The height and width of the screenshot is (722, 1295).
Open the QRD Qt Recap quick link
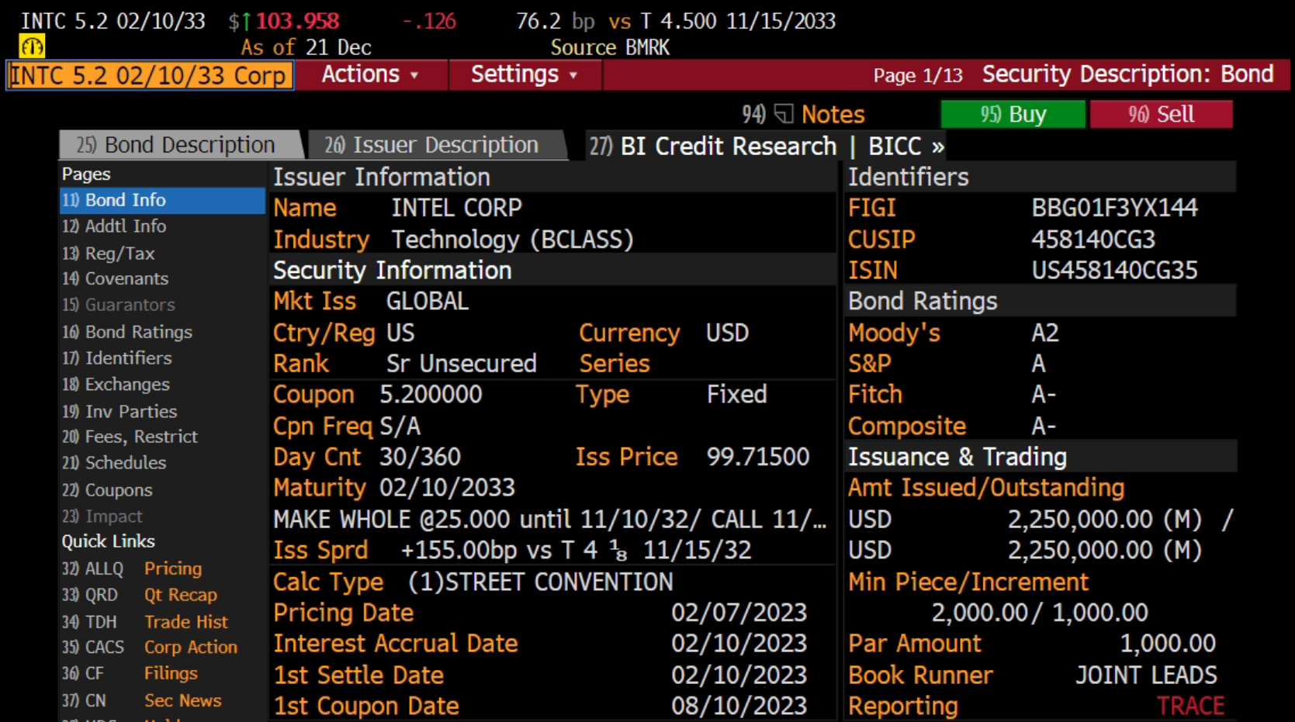(x=140, y=595)
